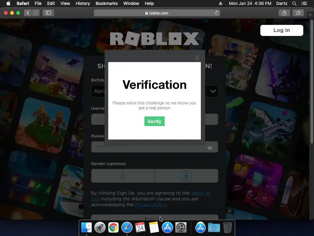Click the eject icon in the menu bar
The width and height of the screenshot is (314, 236).
220,3
